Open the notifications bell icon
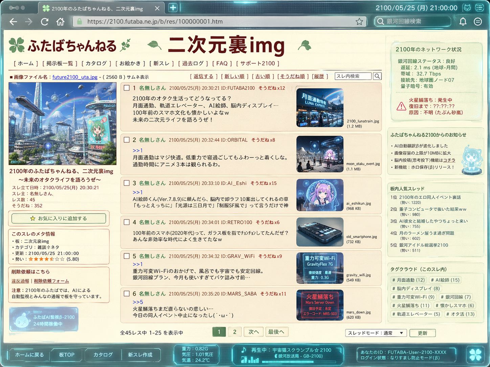Image resolution: width=490 pixels, height=367 pixels. (x=463, y=22)
